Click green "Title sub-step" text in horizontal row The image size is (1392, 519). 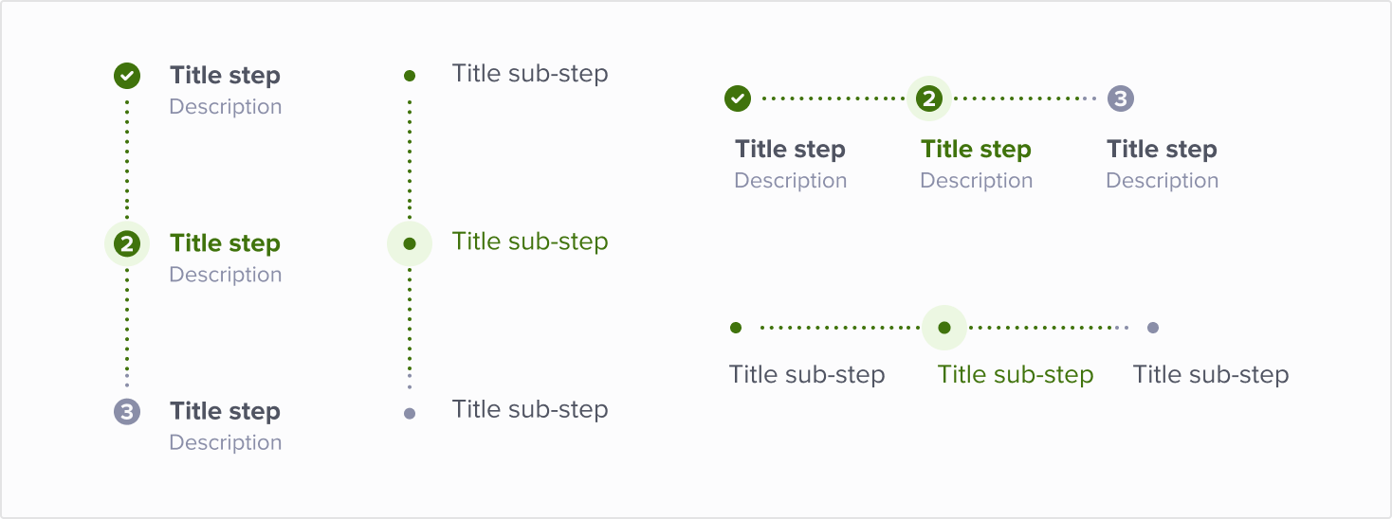[x=1016, y=375]
